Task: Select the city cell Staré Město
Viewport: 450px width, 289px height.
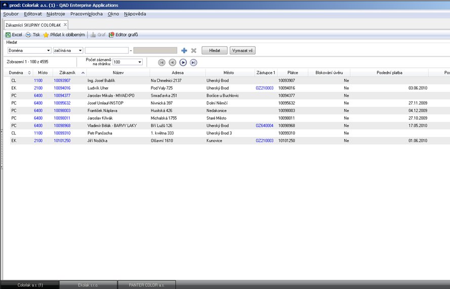Action: 216,118
